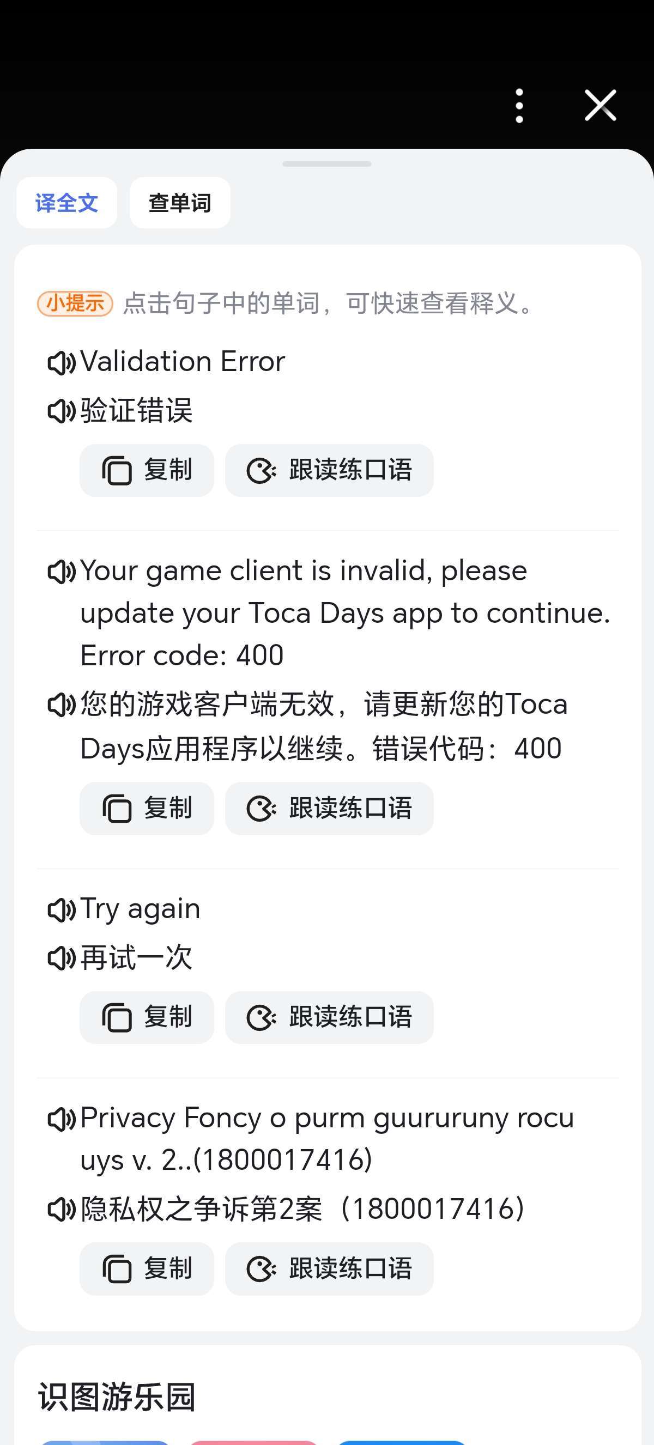Tap 跟读练口语 under "Validation Error"
This screenshot has height=1445, width=654.
point(329,470)
